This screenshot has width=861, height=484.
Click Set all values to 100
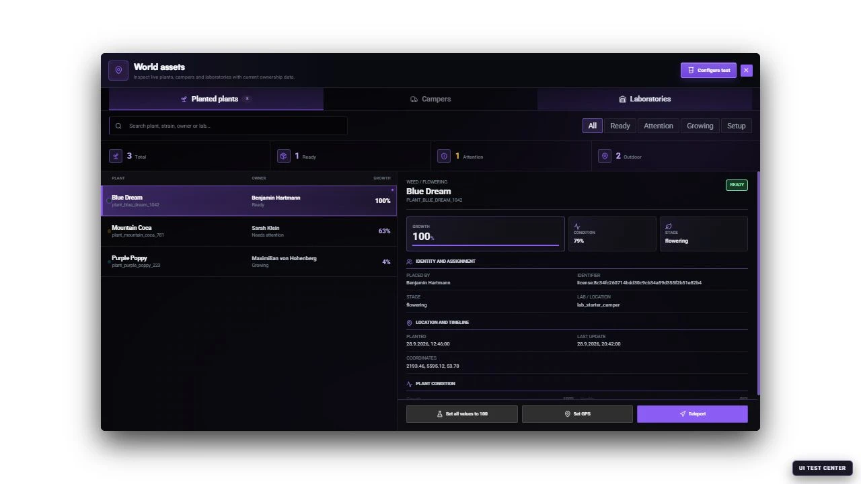click(462, 414)
